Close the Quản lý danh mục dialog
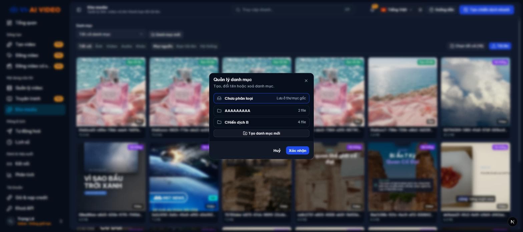The height and width of the screenshot is (232, 523). pos(306,80)
